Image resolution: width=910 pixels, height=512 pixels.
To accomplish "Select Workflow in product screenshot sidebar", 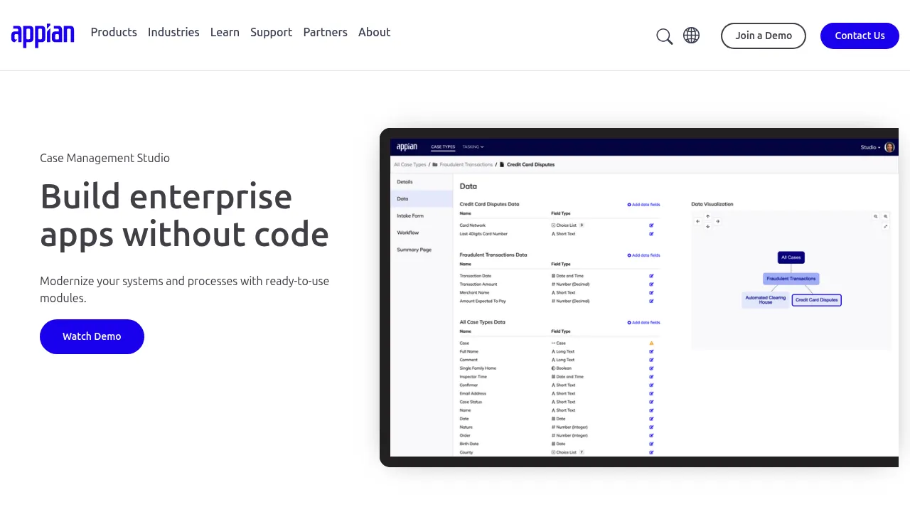I will click(x=421, y=233).
